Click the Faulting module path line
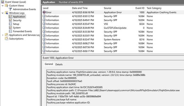 [x=67, y=93]
